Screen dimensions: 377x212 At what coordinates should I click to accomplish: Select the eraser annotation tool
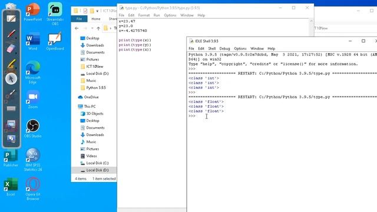11,49
